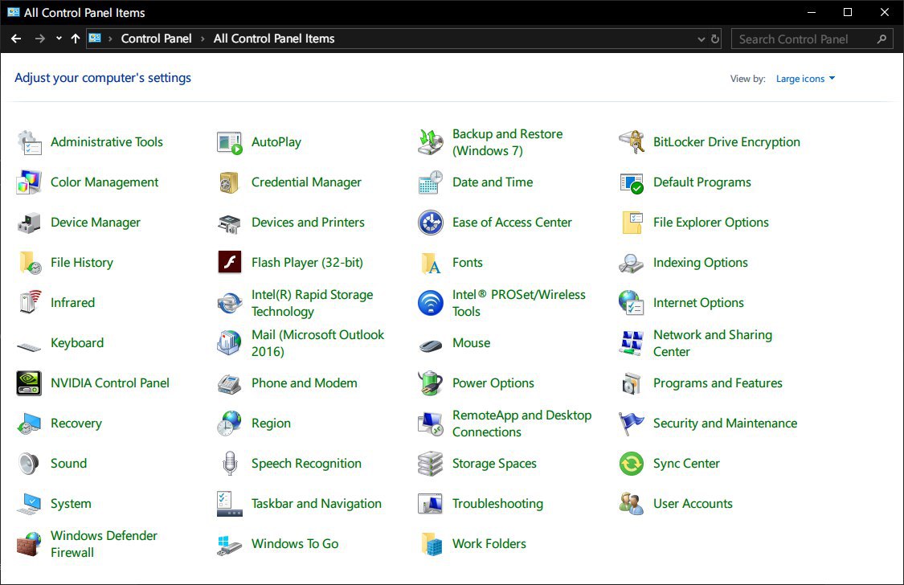Open the Security and Maintenance link
Viewport: 904px width, 585px height.
coord(726,423)
